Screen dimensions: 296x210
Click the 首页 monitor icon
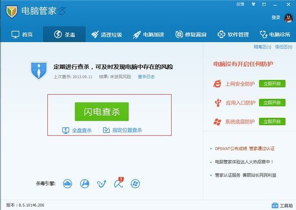tap(15, 35)
